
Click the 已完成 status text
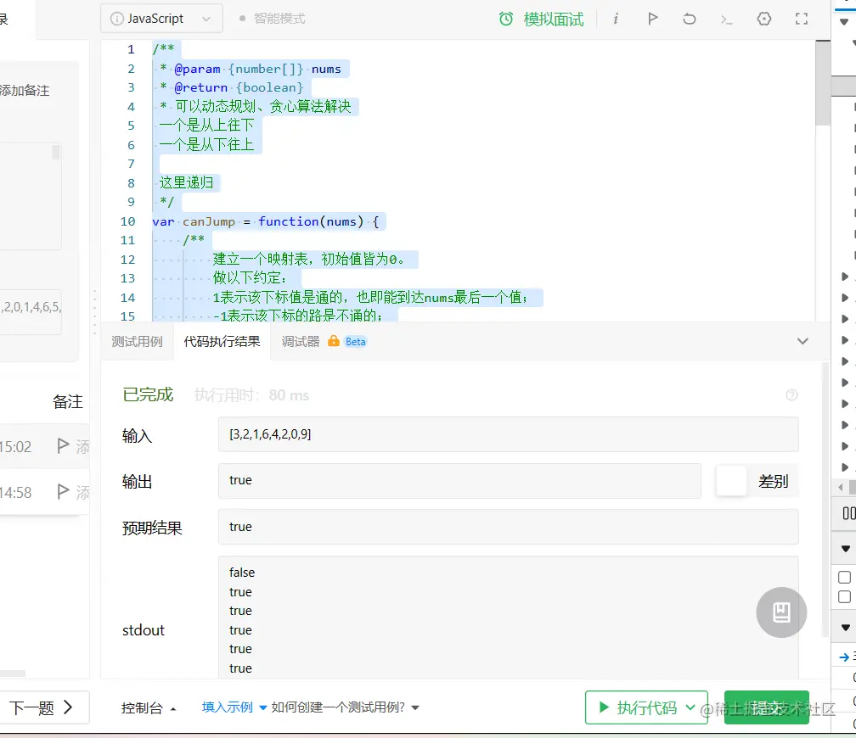tap(148, 394)
